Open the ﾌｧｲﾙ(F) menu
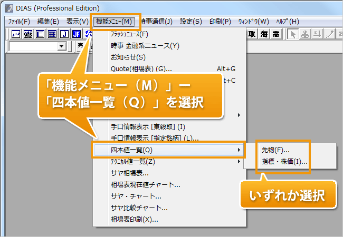Screen dimensions: 343x237 (20, 22)
